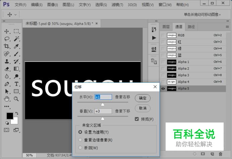This screenshot has width=232, height=159.
Task: Select 折回(W) radio option
Action: pyautogui.click(x=80, y=148)
